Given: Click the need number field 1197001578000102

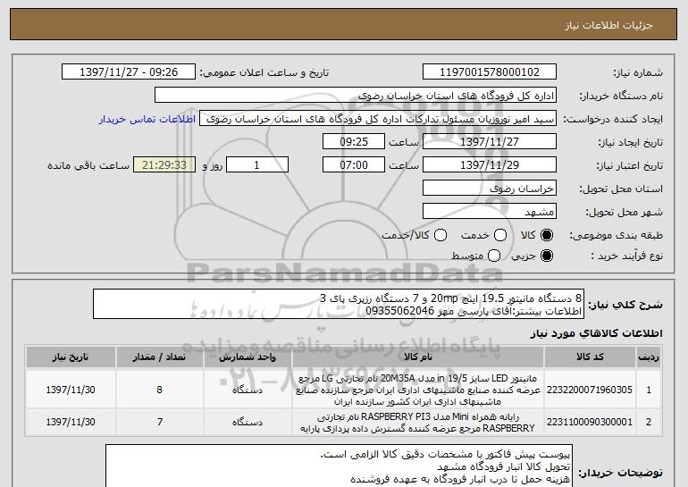Looking at the screenshot, I should tap(490, 72).
